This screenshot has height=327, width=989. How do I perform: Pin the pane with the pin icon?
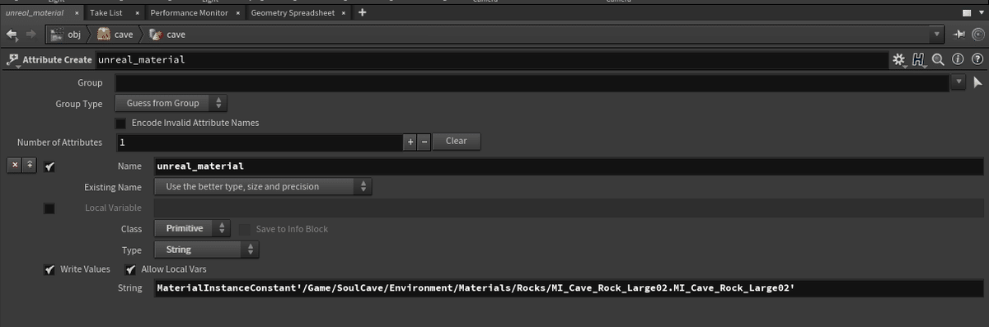click(x=959, y=35)
